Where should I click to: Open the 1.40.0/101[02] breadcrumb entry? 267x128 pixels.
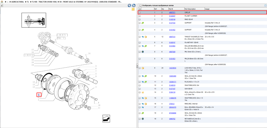pyautogui.click(x=104, y=2)
